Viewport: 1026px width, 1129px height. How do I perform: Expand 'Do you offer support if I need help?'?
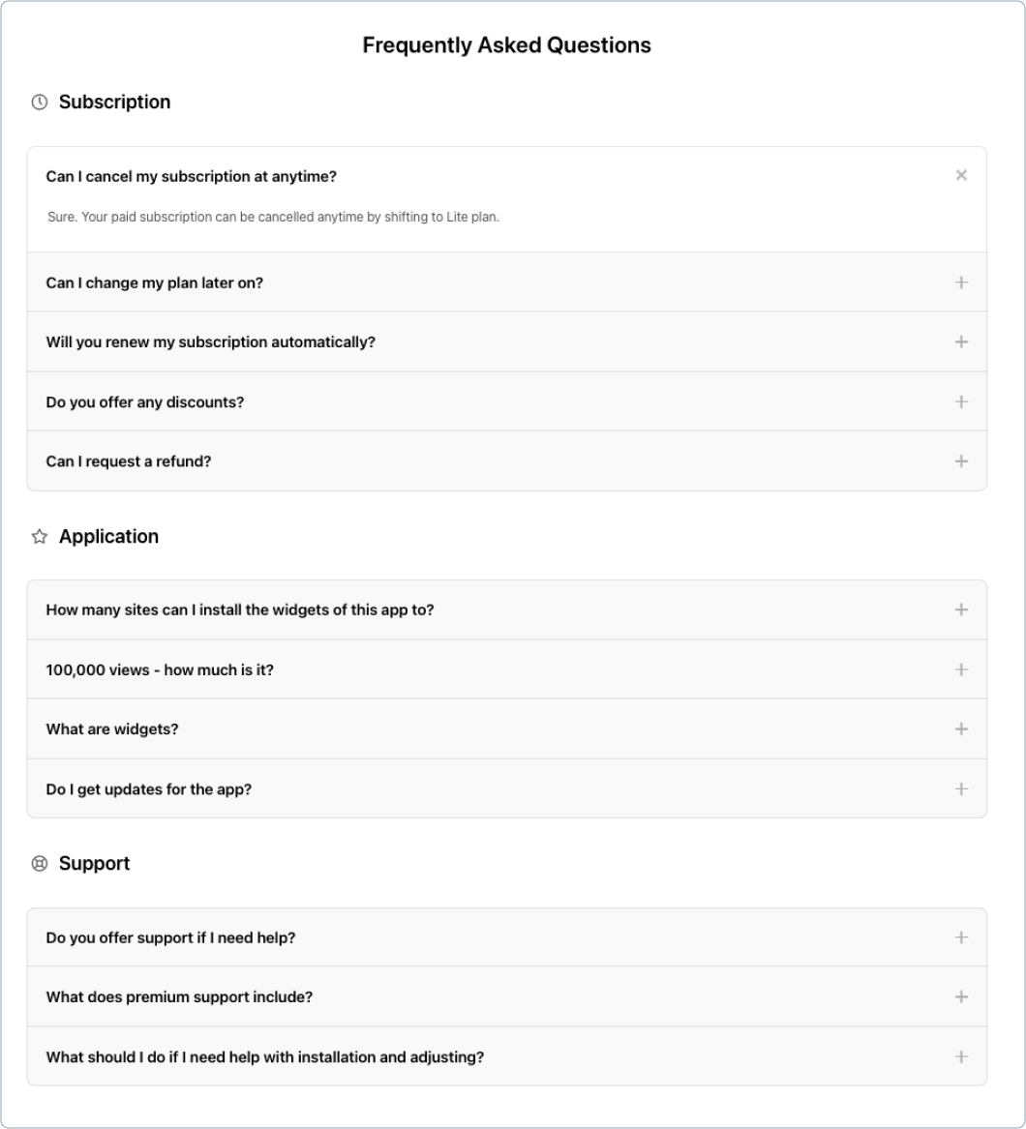[x=961, y=936]
